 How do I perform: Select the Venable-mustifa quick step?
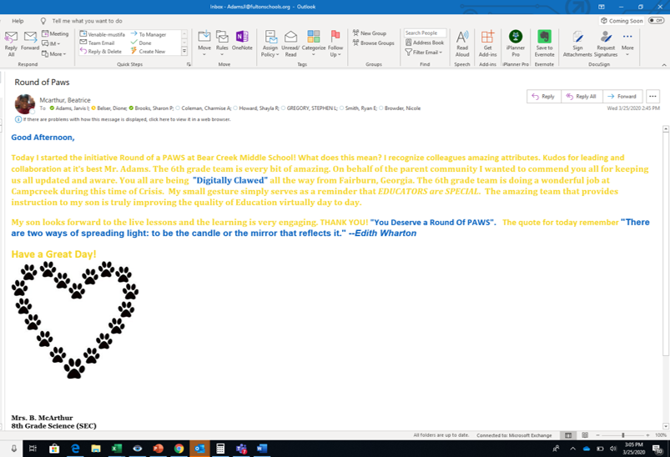coord(102,34)
